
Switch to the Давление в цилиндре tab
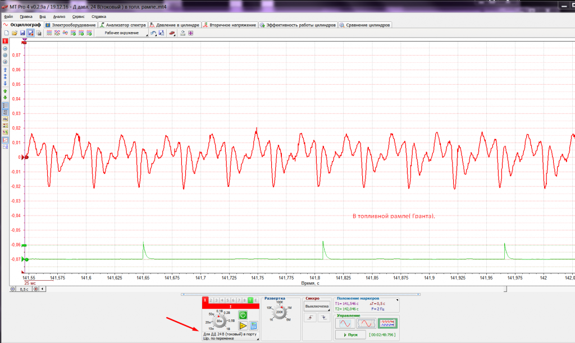(x=175, y=25)
